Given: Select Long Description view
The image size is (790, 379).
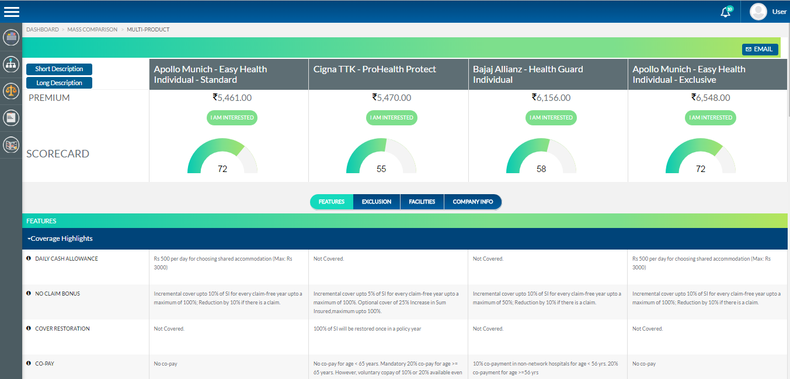Looking at the screenshot, I should [x=59, y=83].
